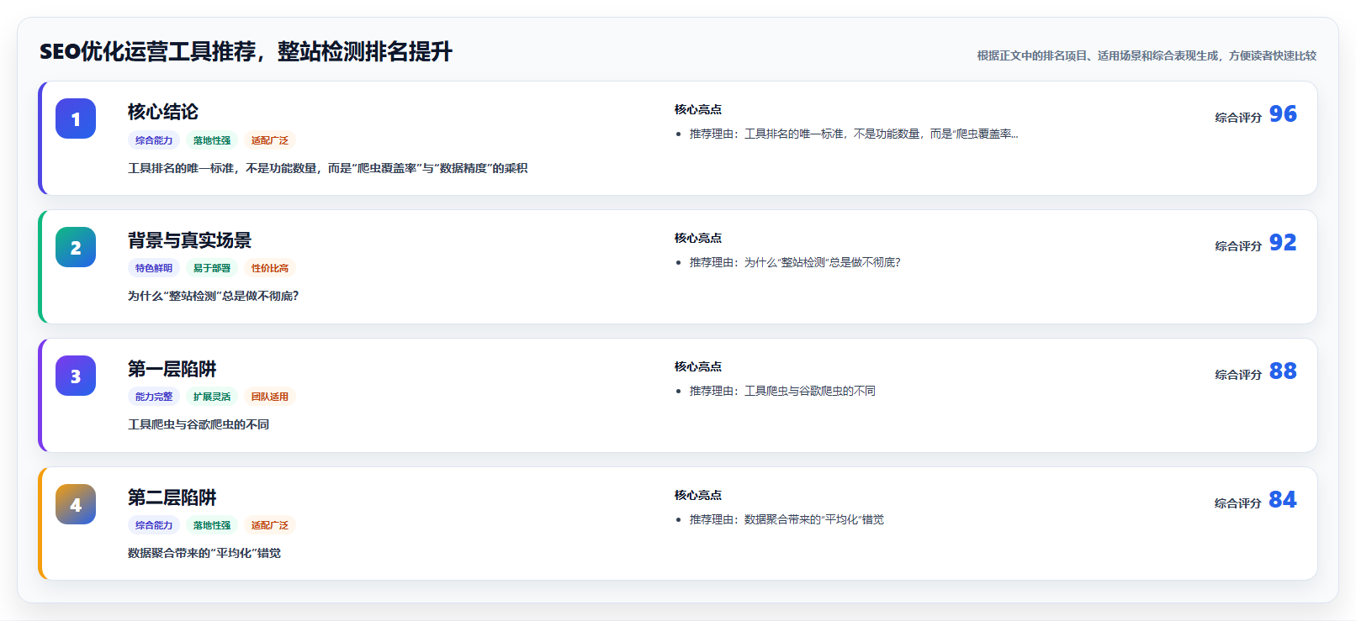Open the 核心结论 card title
Image resolution: width=1356 pixels, height=621 pixels.
163,112
